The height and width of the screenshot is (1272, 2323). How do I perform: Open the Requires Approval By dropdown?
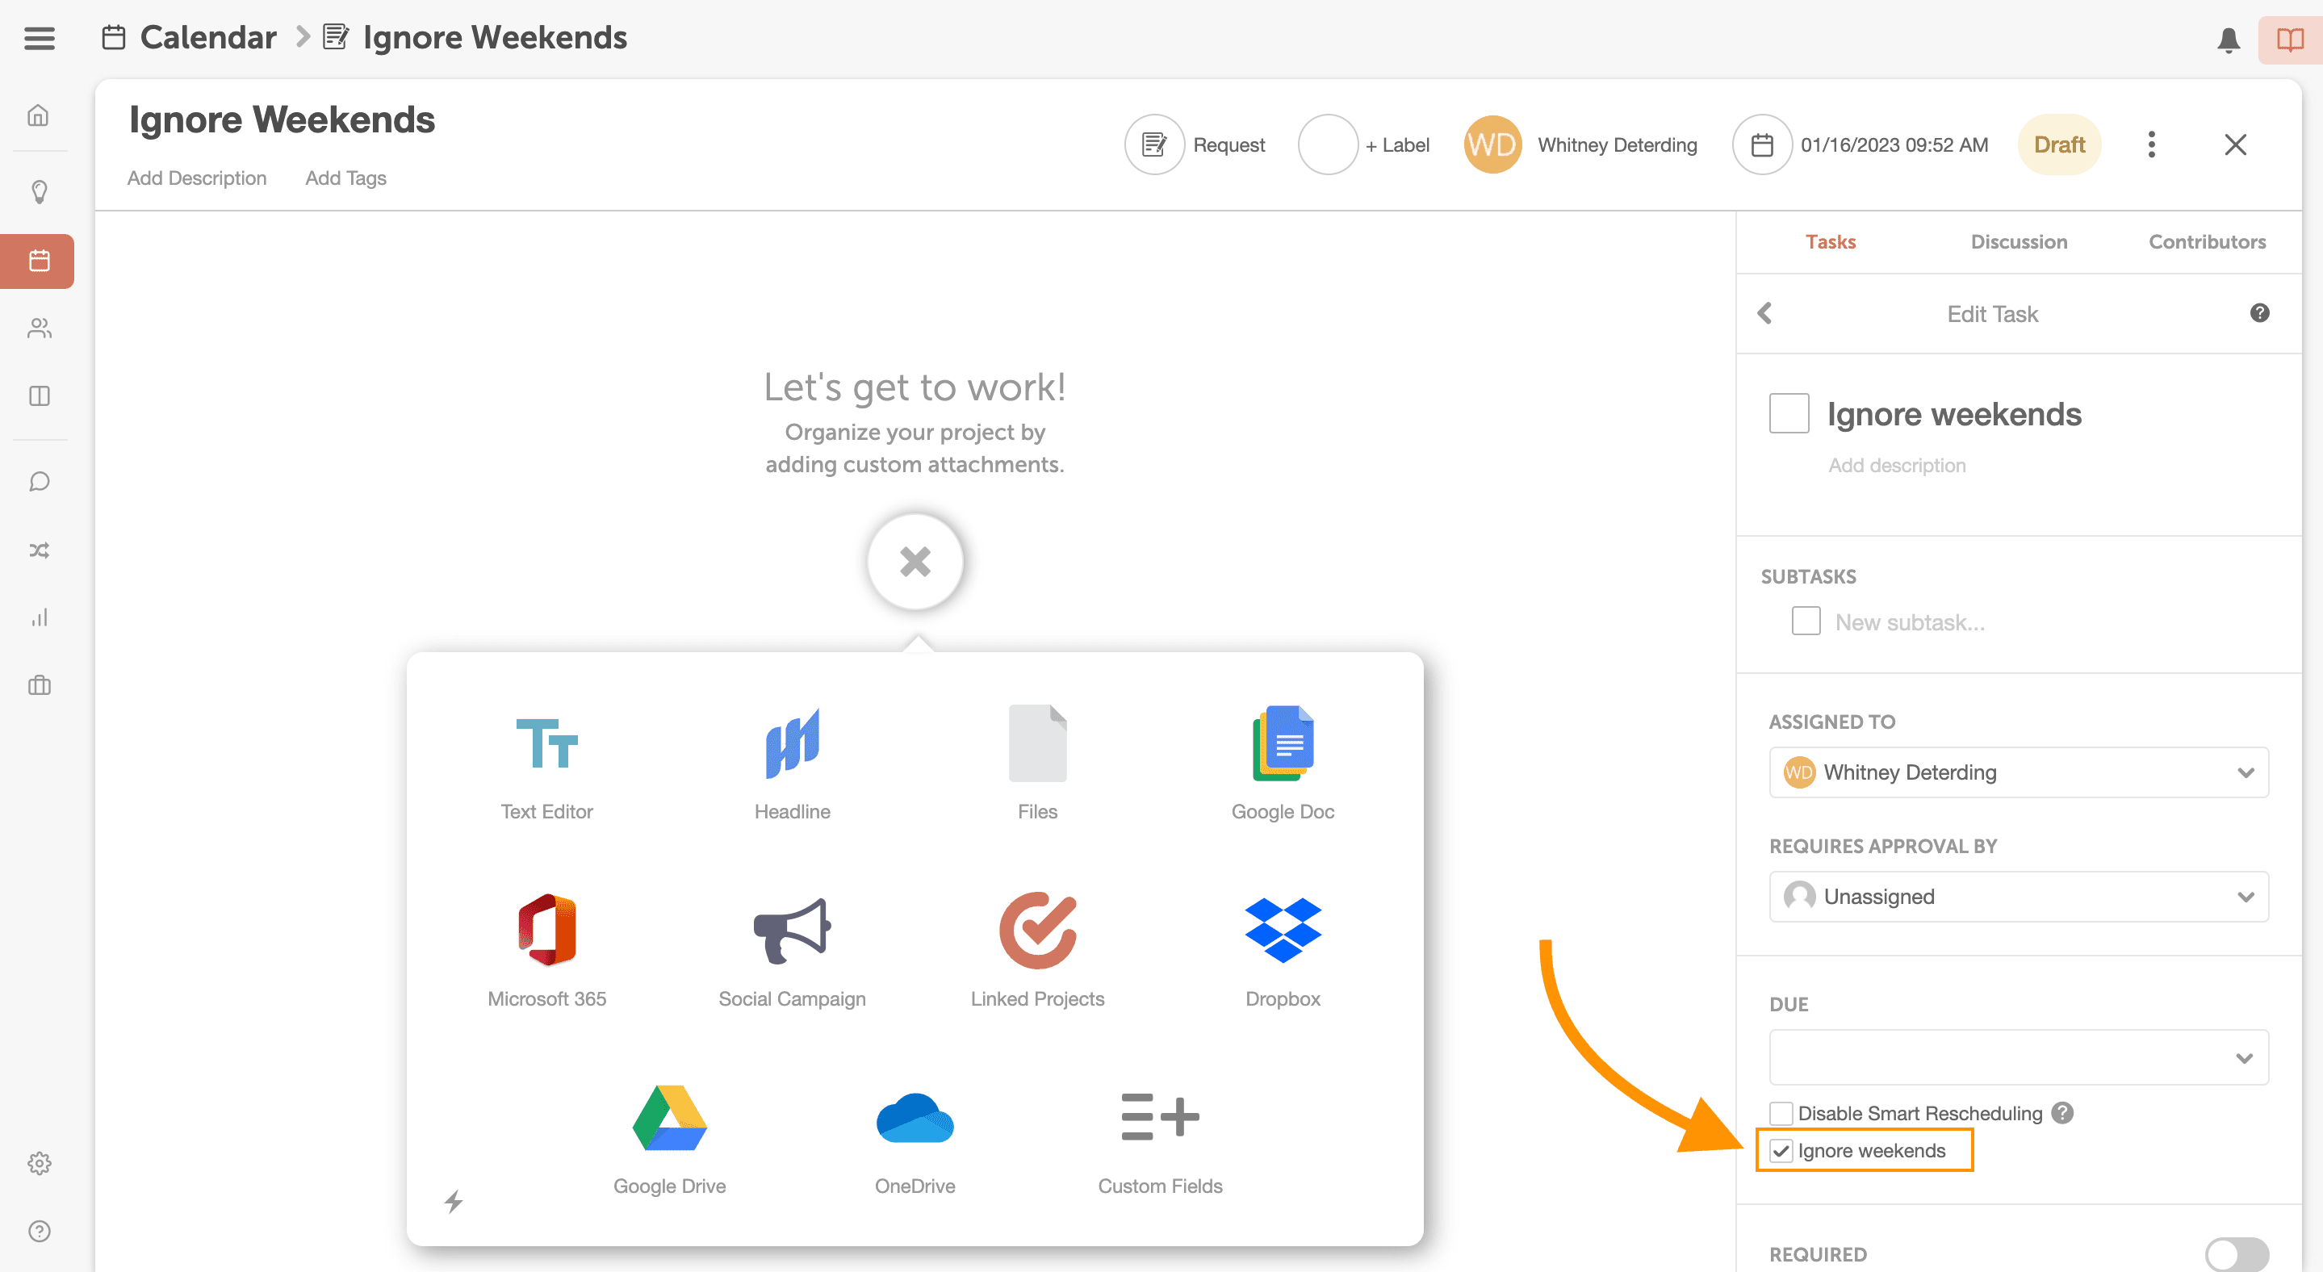click(x=2017, y=897)
